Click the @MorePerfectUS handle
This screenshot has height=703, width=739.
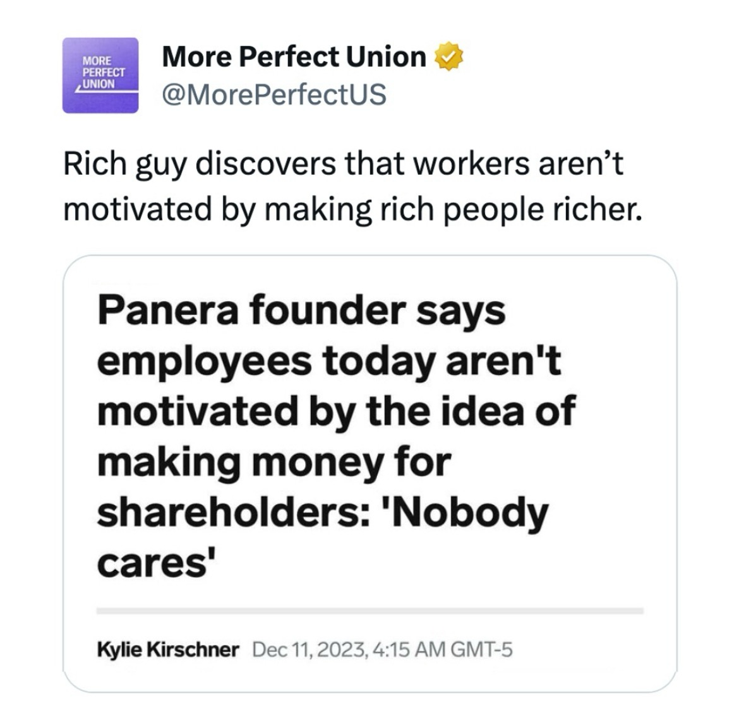[273, 95]
